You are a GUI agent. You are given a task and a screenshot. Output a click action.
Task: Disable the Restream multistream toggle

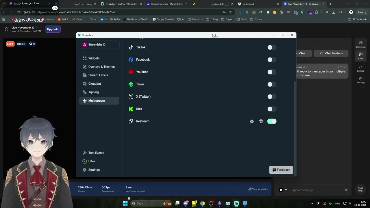coord(272,121)
